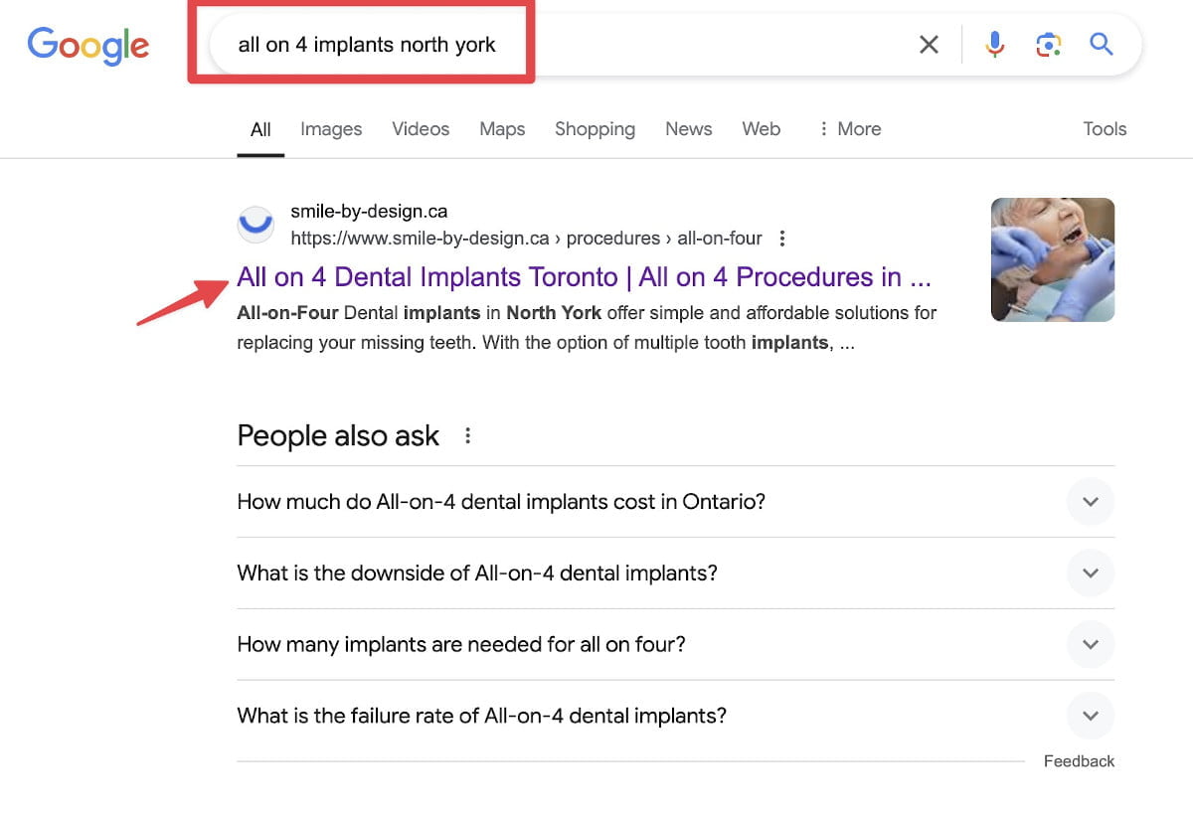1193x820 pixels.
Task: Expand "How much do All-on-4 dental implants cost"
Action: (1090, 502)
